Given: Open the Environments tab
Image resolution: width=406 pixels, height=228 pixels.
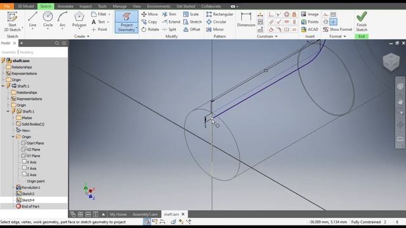Looking at the screenshot, I should pos(159,6).
